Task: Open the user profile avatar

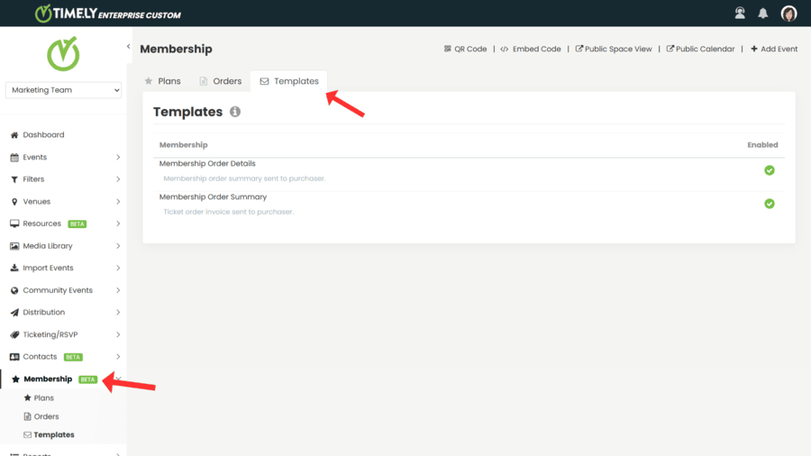Action: click(x=788, y=14)
